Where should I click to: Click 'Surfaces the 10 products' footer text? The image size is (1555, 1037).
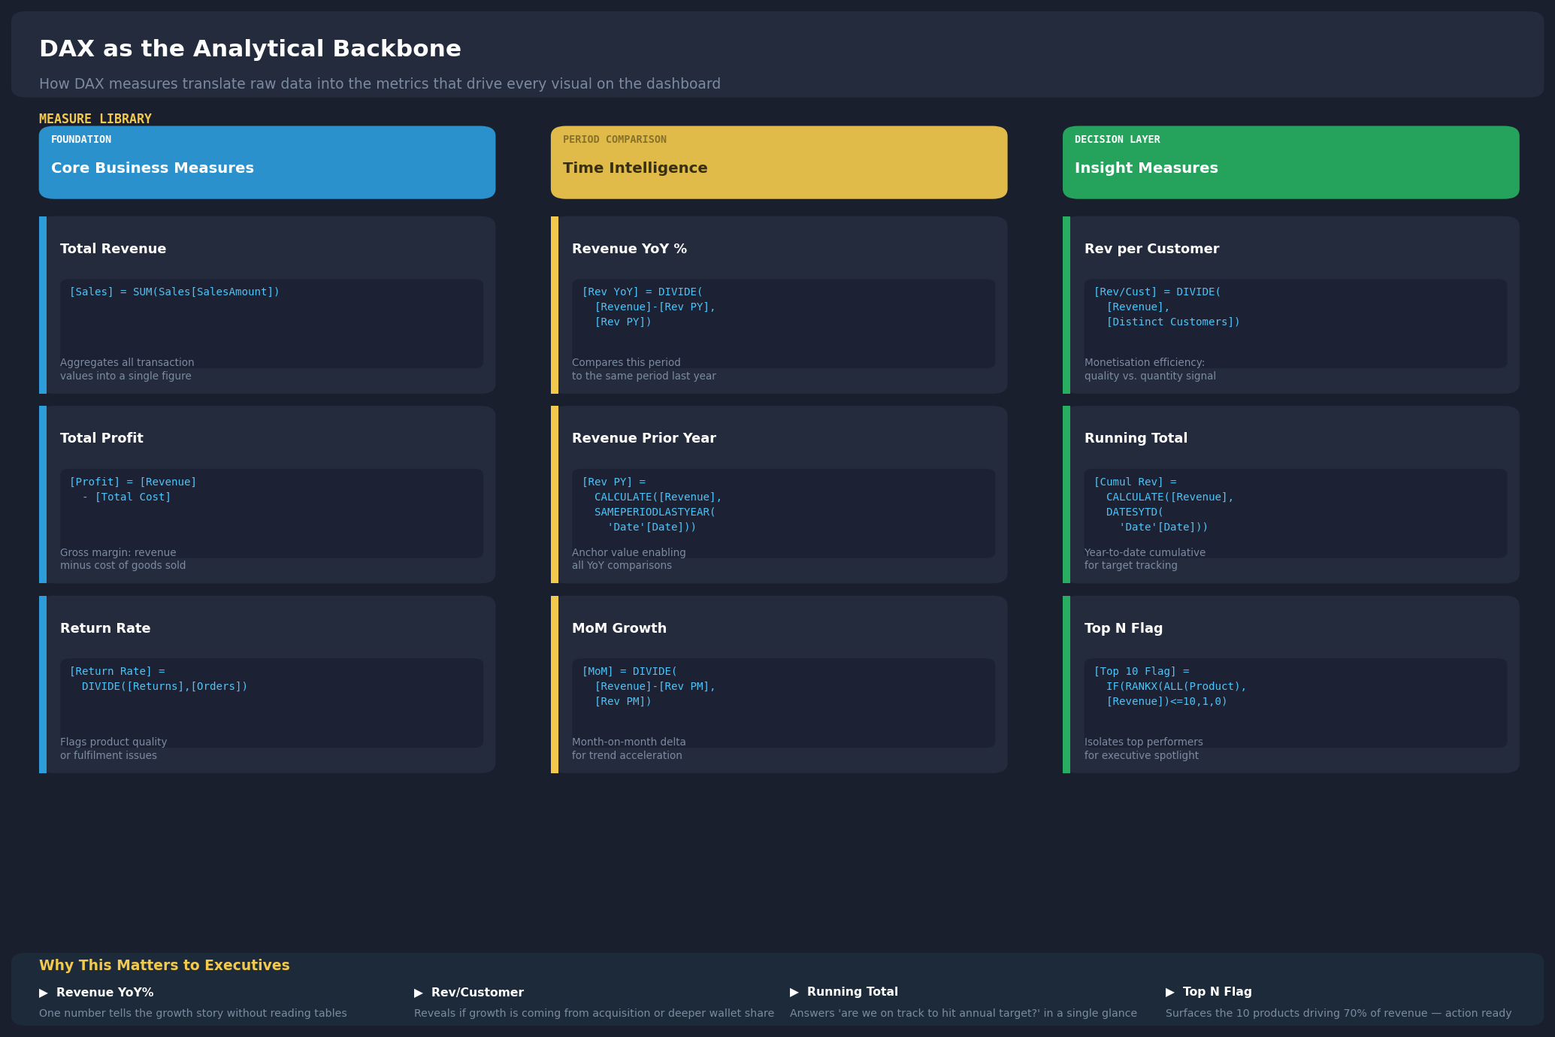click(x=1339, y=1013)
